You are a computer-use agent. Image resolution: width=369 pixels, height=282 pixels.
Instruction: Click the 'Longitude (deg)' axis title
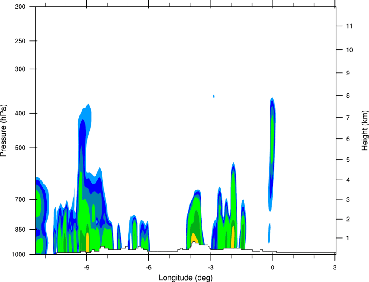pos(186,278)
